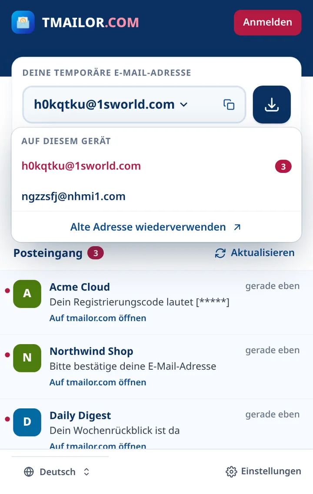Read the Registrierungscode lautet subject line
313x494 pixels.
(139, 302)
